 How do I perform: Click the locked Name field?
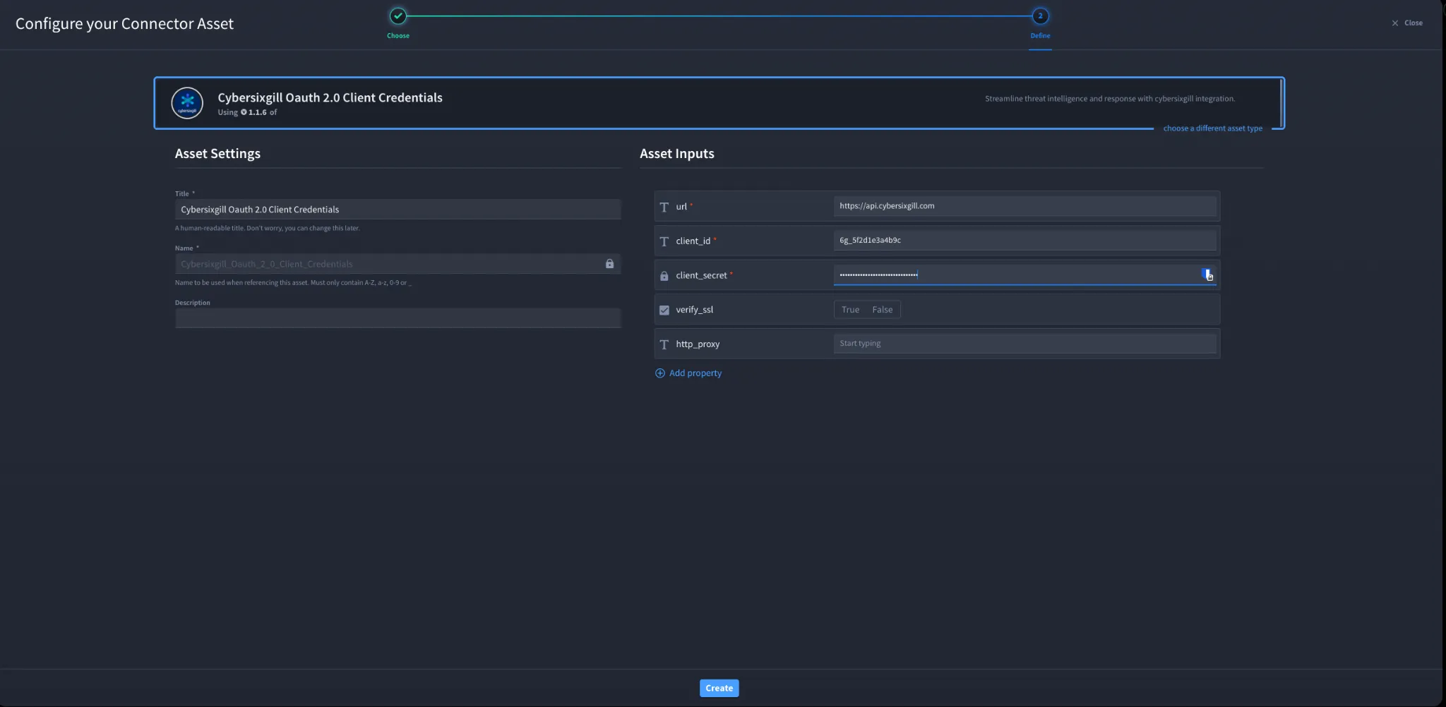398,264
